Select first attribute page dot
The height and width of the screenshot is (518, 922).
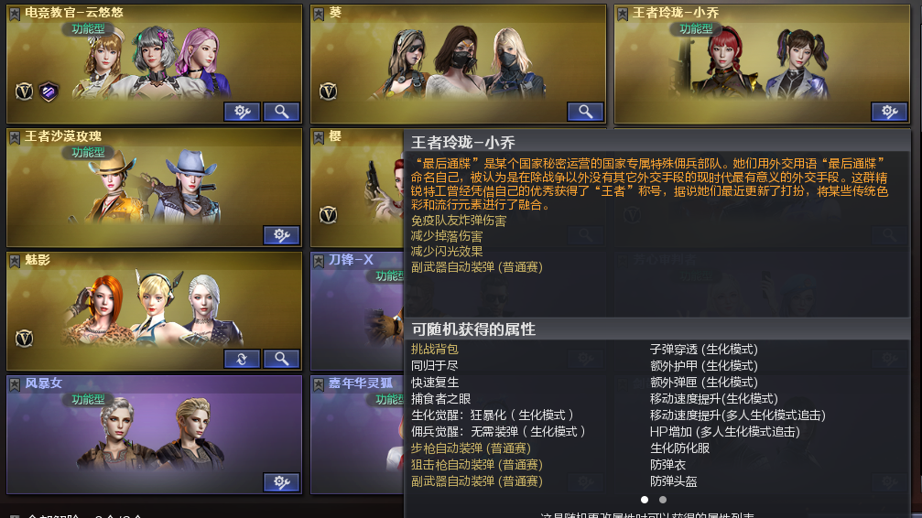coord(645,499)
